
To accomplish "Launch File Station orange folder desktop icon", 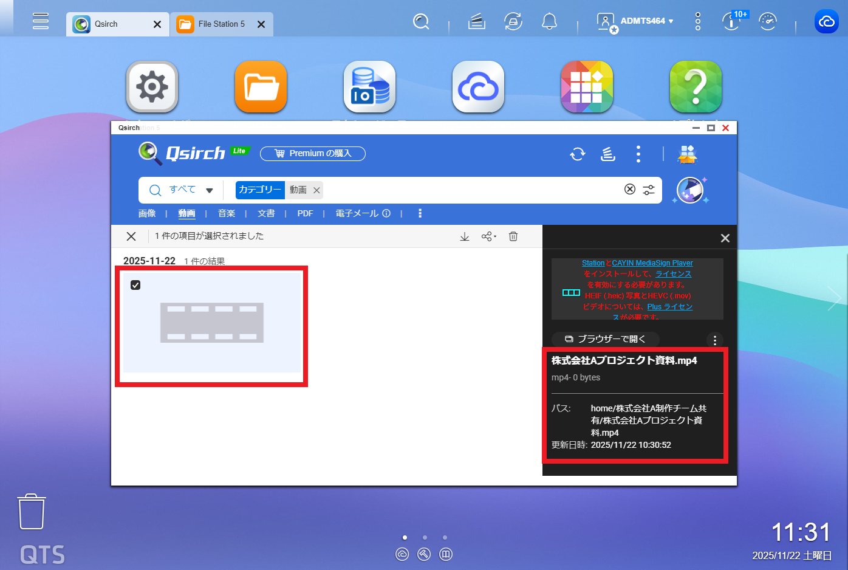I will pos(261,87).
